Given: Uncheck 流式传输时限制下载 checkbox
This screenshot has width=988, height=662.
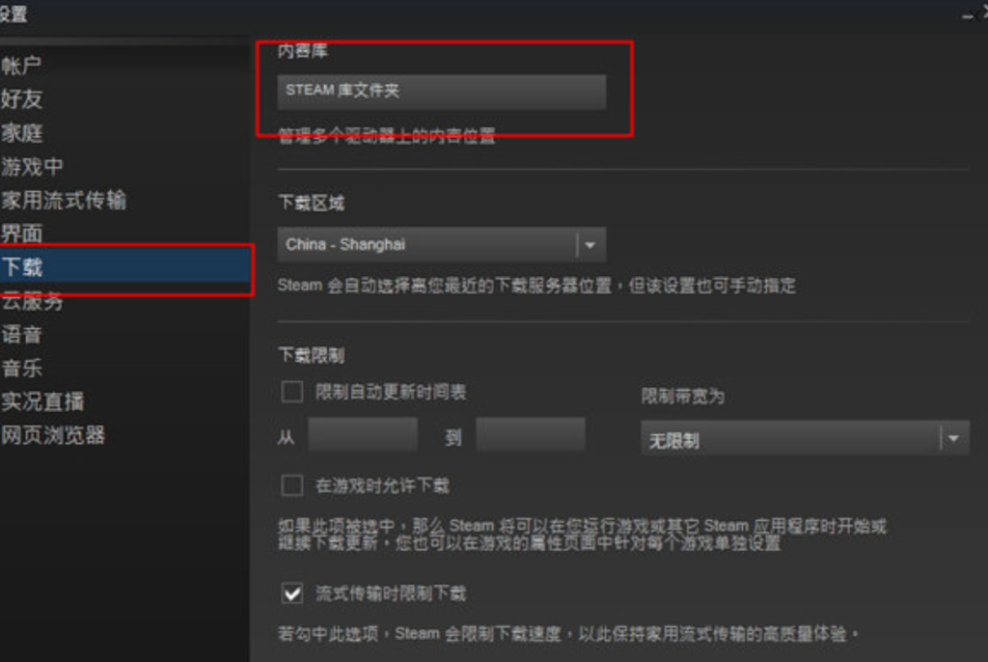Looking at the screenshot, I should click(291, 593).
